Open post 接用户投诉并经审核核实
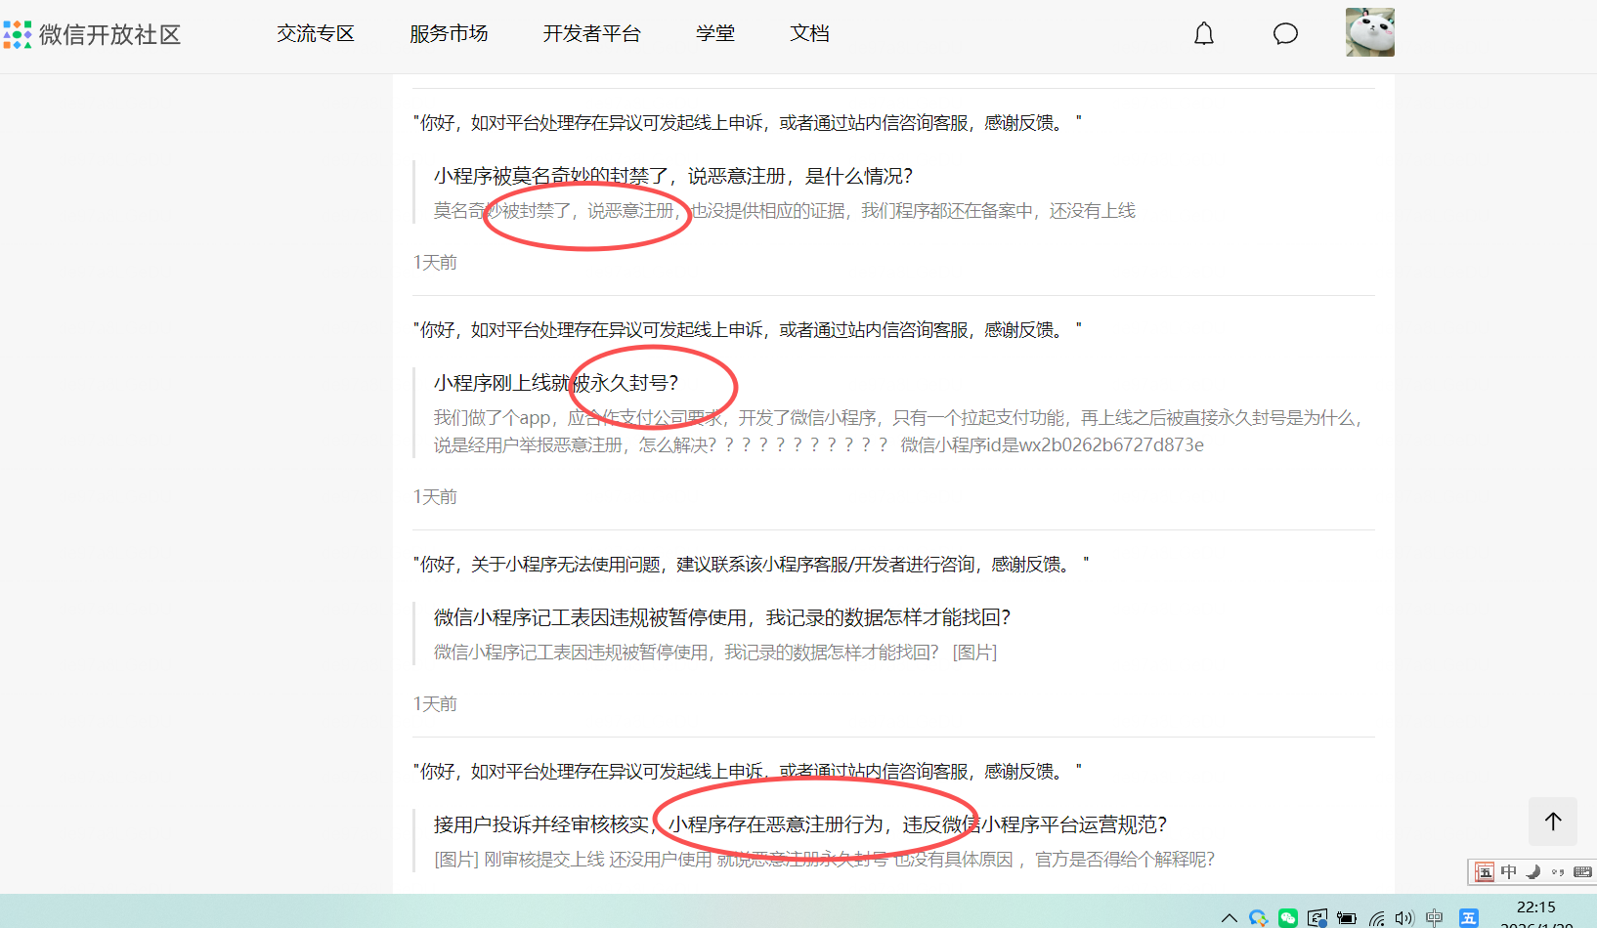This screenshot has height=928, width=1597. (800, 824)
